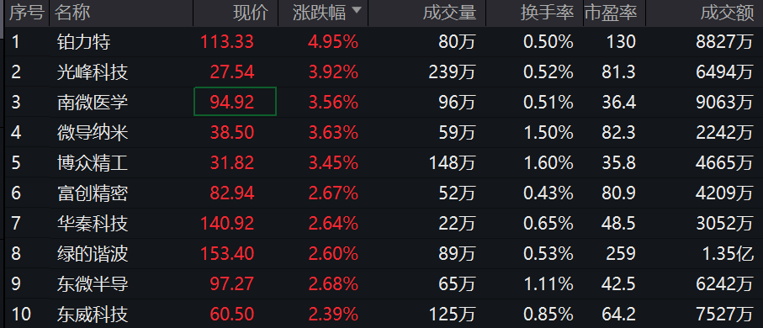Click volume 239万 for 光峰科技
Image resolution: width=763 pixels, height=328 pixels.
tap(452, 72)
